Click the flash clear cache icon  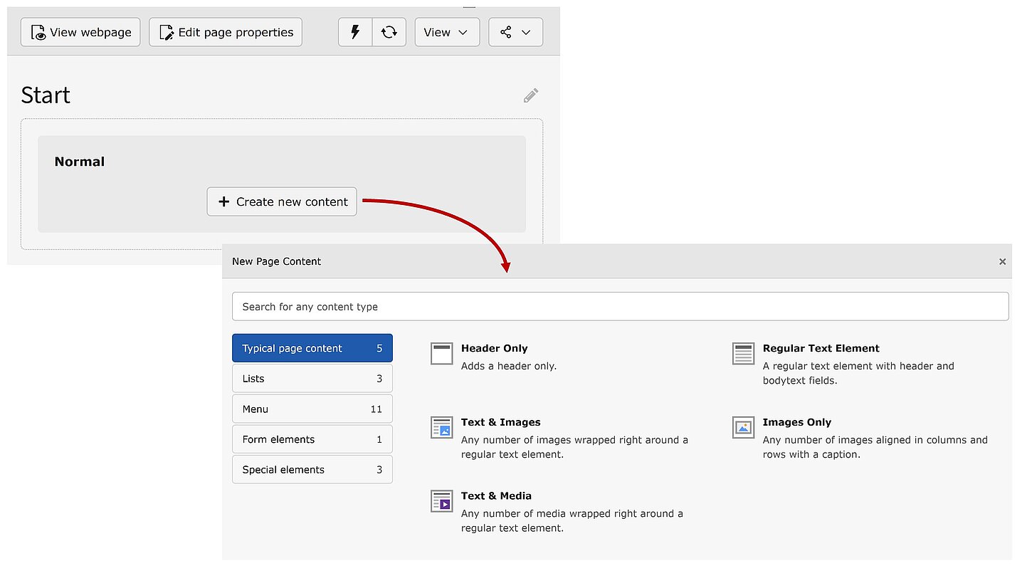pyautogui.click(x=355, y=32)
